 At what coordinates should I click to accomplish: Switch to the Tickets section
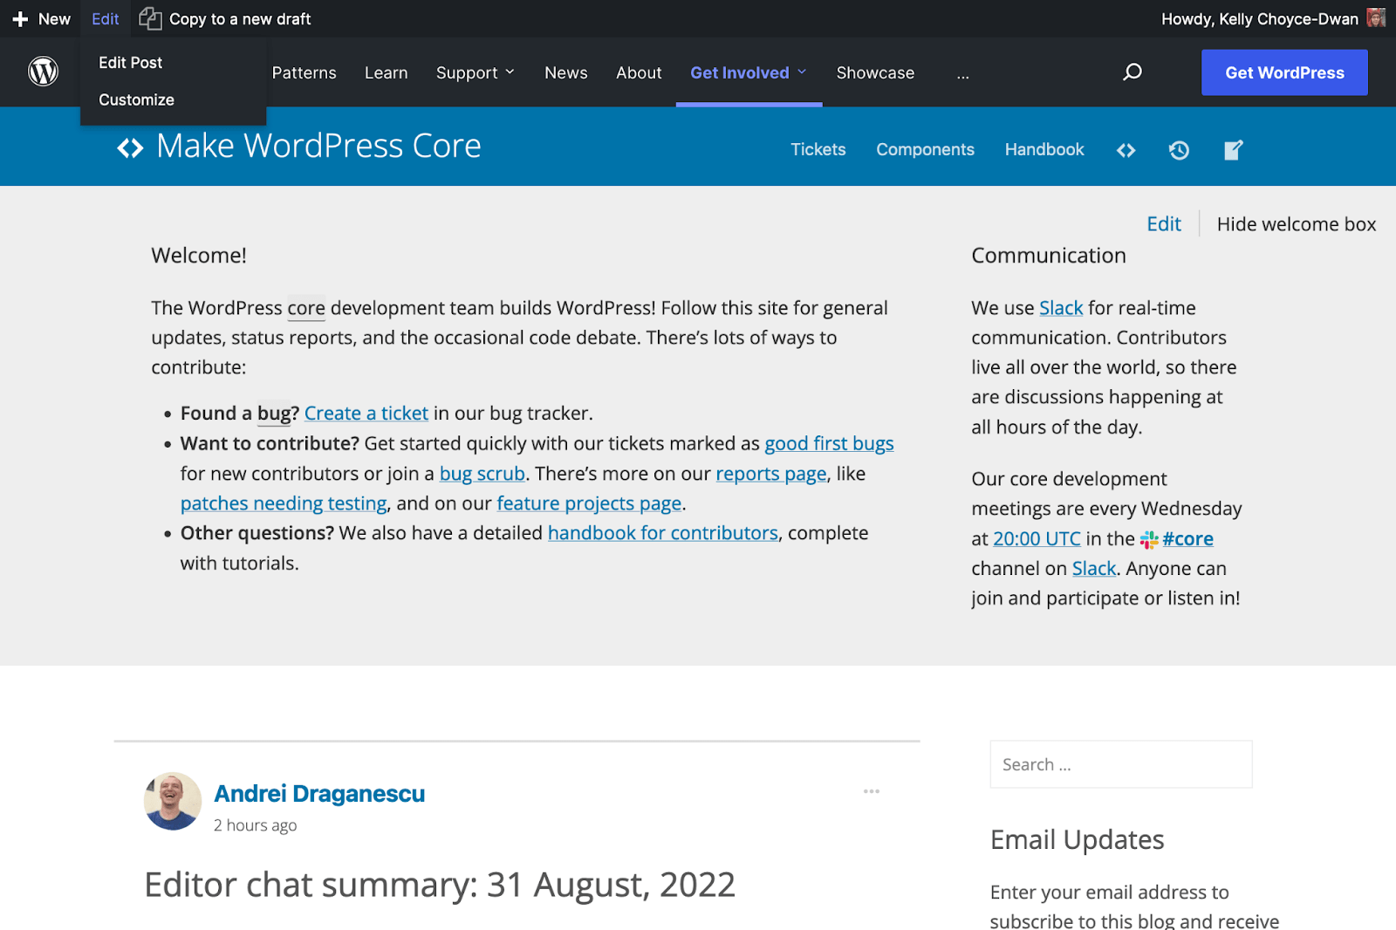[x=818, y=149]
